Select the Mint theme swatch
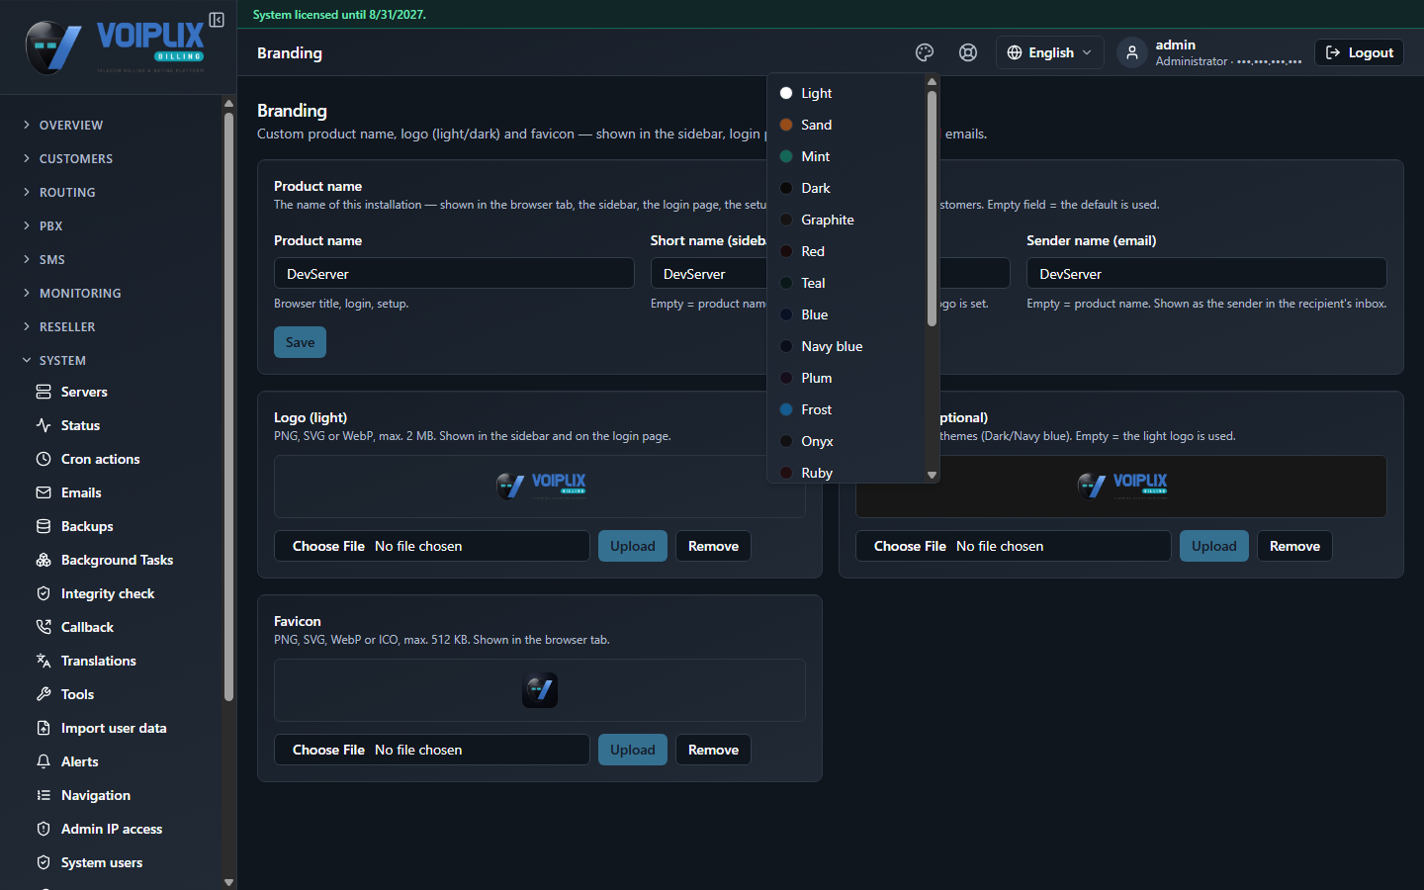The image size is (1424, 890). tap(786, 156)
